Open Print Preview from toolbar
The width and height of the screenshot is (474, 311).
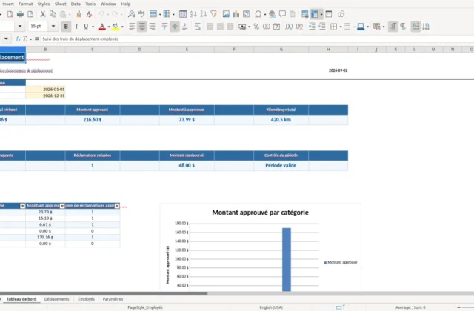coord(30,14)
